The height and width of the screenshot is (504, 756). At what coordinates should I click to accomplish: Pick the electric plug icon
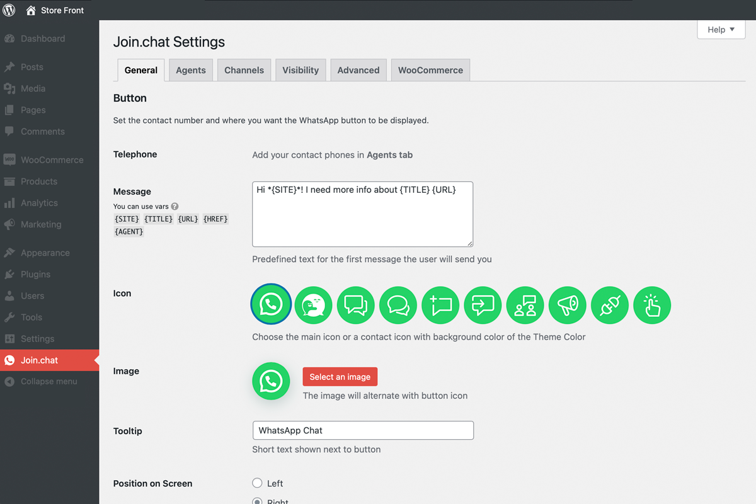pyautogui.click(x=610, y=305)
